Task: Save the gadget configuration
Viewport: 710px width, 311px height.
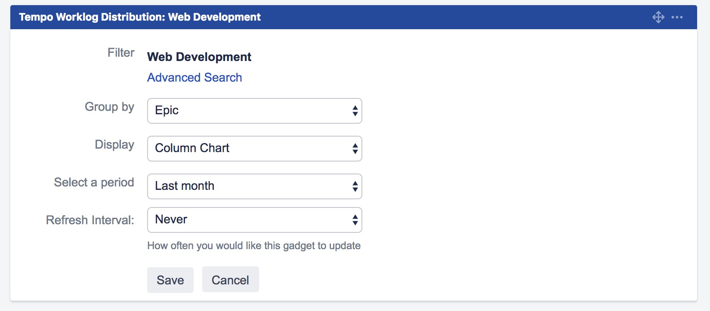Action: pos(170,280)
